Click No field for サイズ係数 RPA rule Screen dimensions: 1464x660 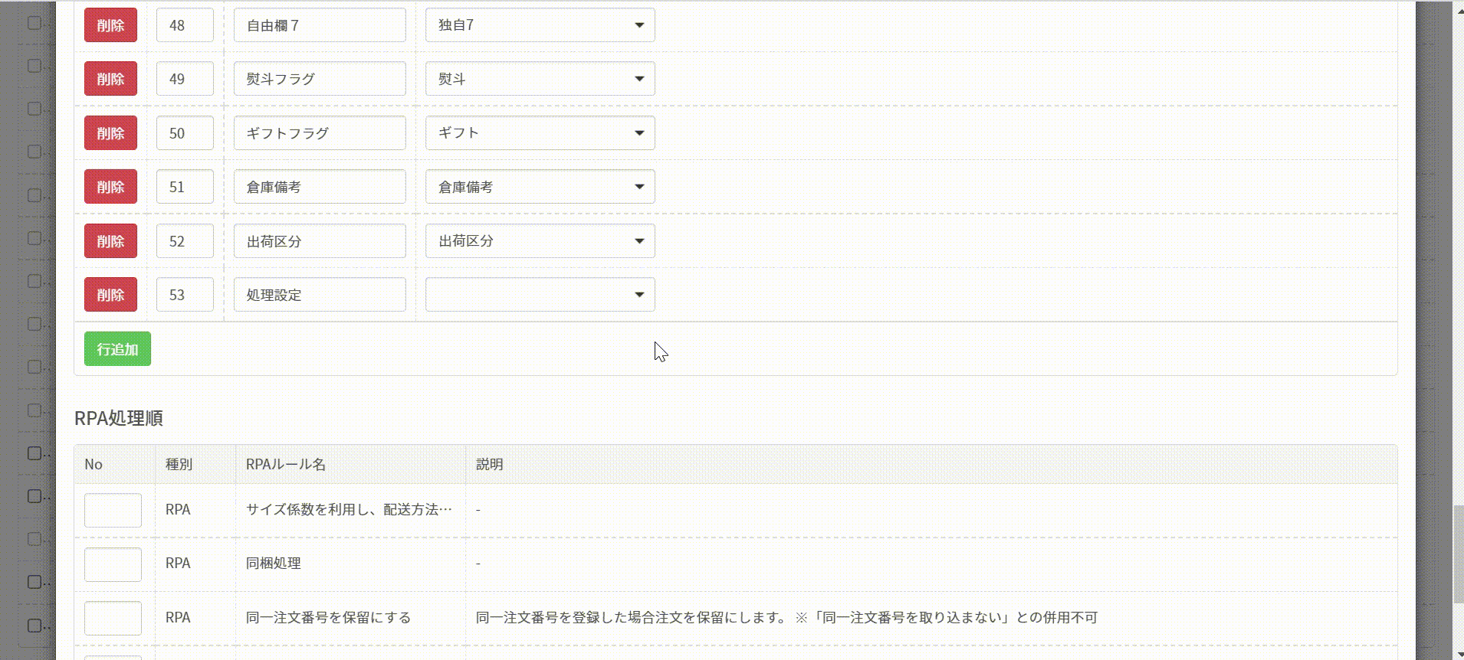pyautogui.click(x=113, y=510)
